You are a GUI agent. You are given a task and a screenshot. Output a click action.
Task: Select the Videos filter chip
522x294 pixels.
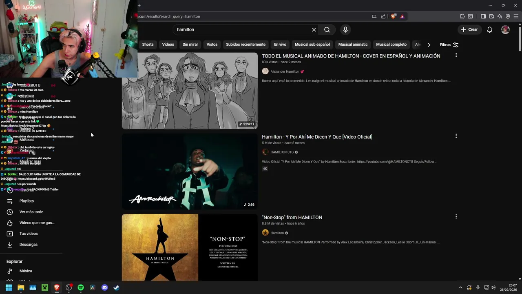point(168,45)
